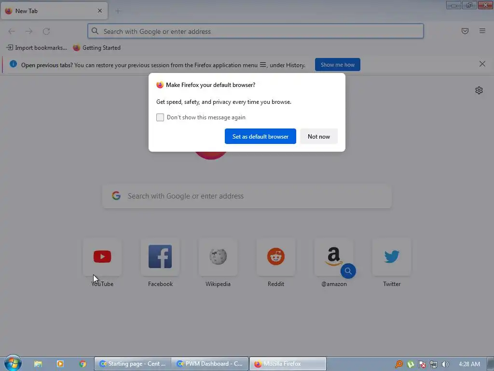This screenshot has width=494, height=371.
Task: Go back with the back arrow
Action: click(x=12, y=31)
